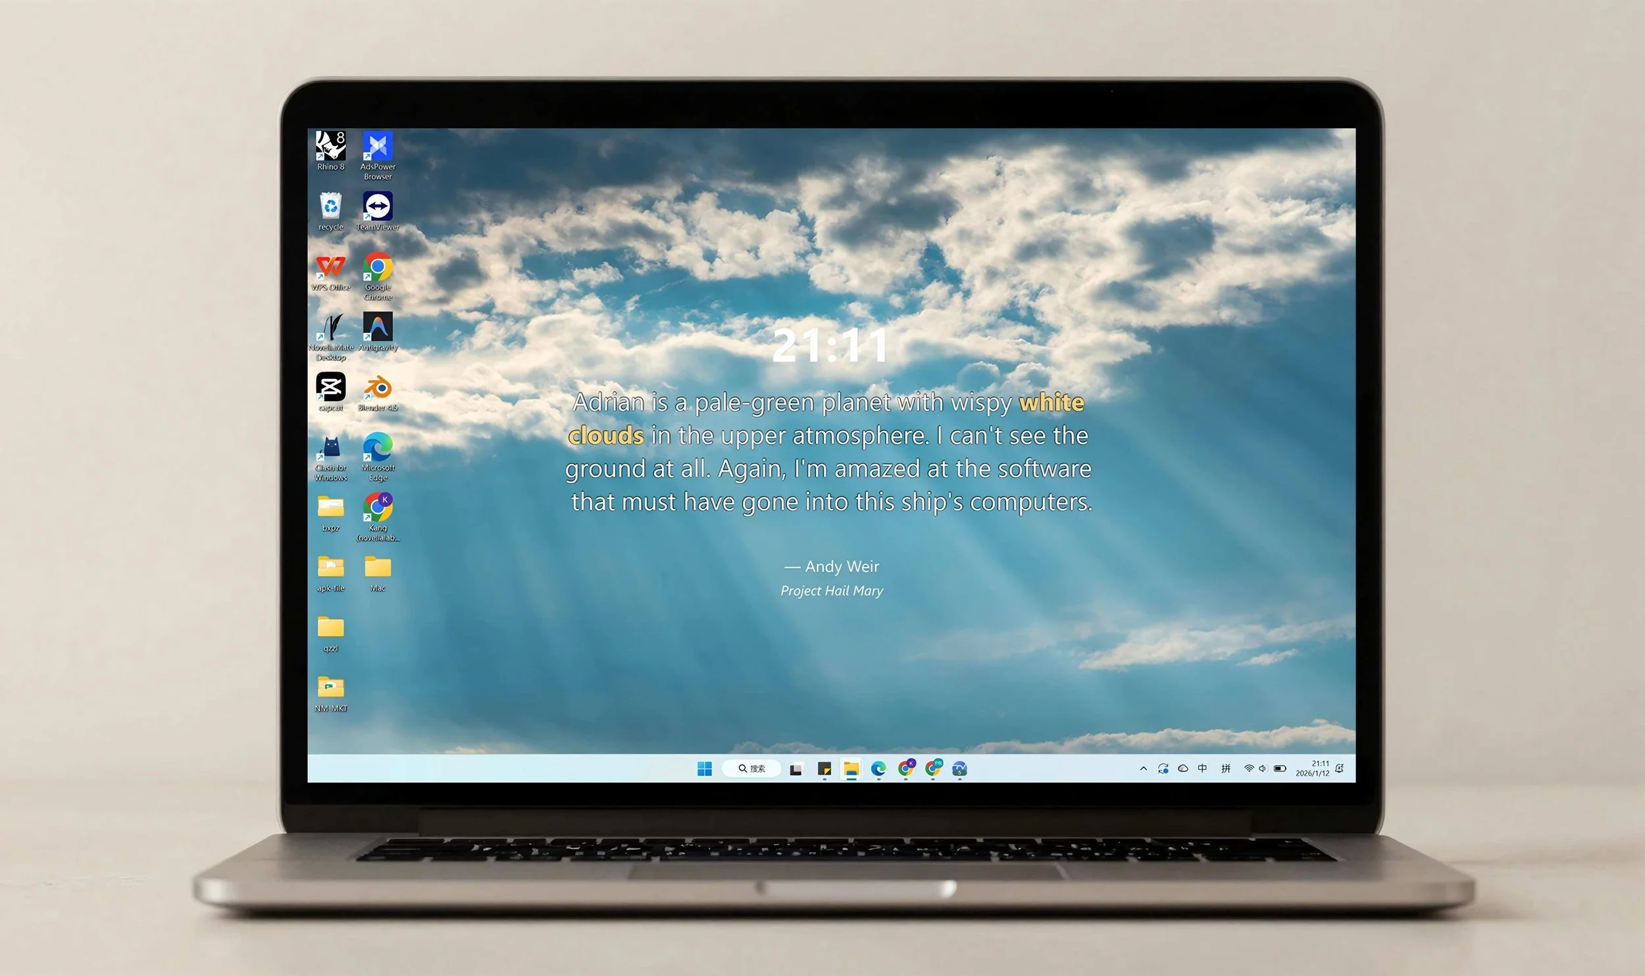Image resolution: width=1645 pixels, height=976 pixels.
Task: Toggle the 中 Chinese input mode indicator
Action: tap(1202, 768)
